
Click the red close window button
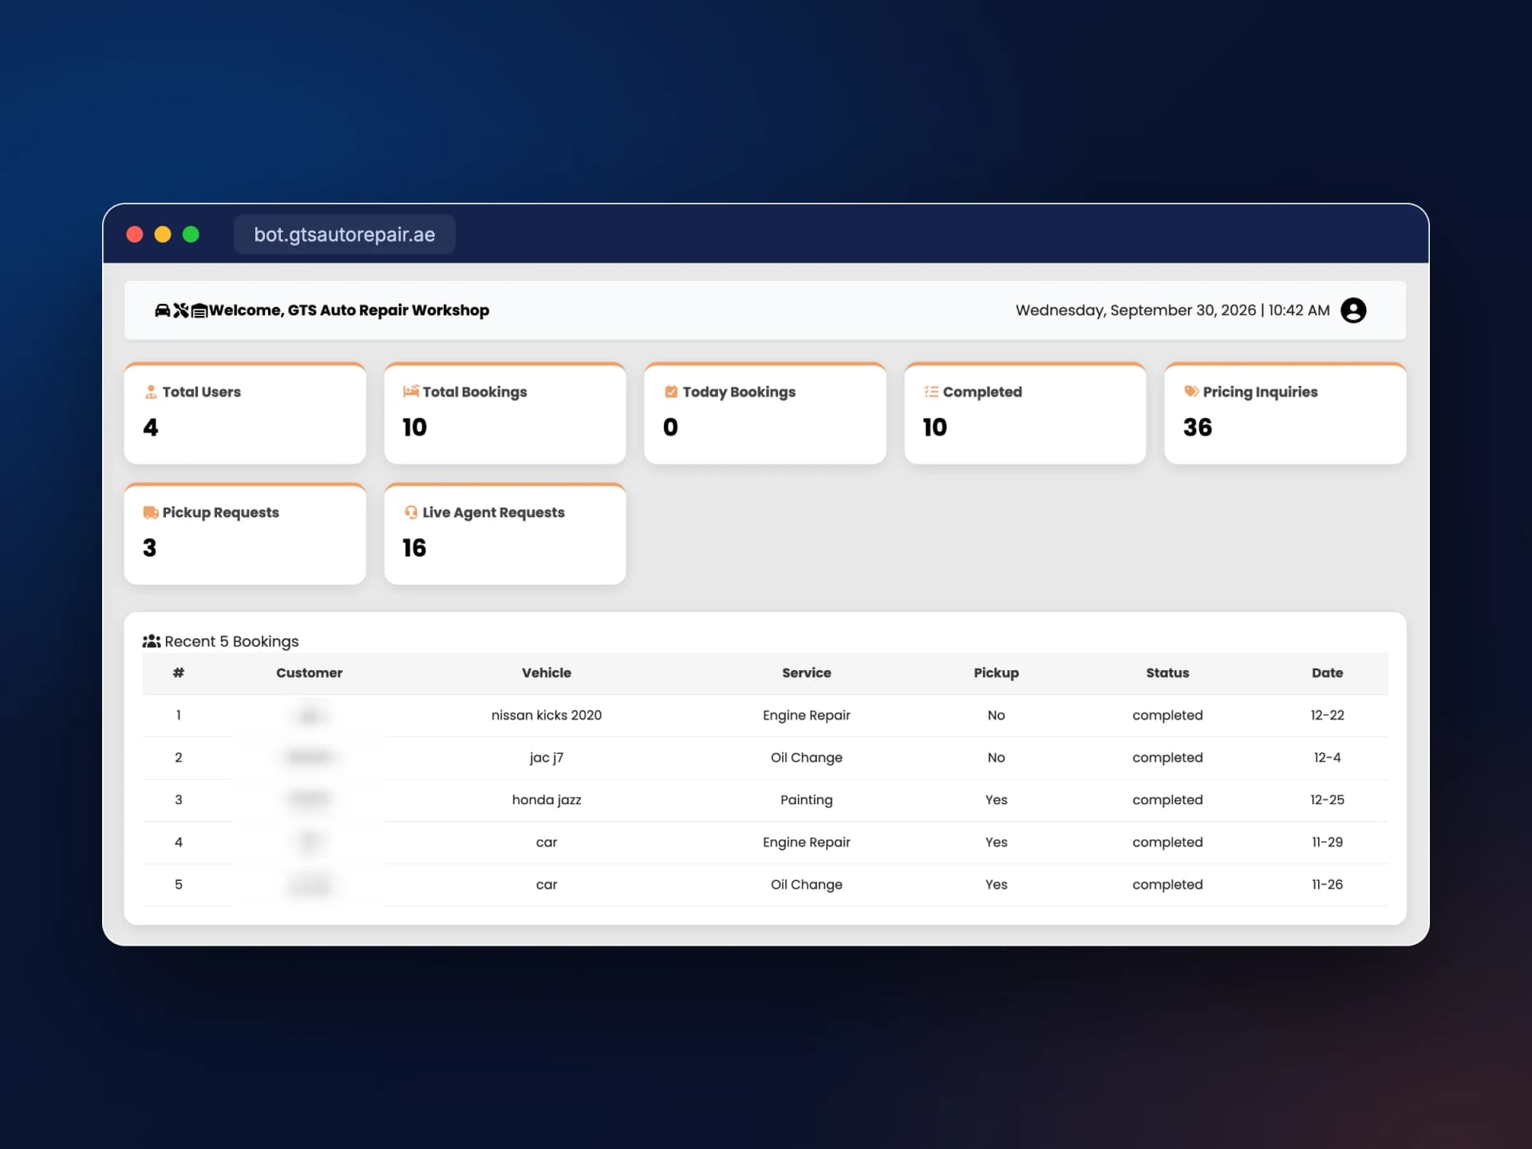tap(135, 234)
